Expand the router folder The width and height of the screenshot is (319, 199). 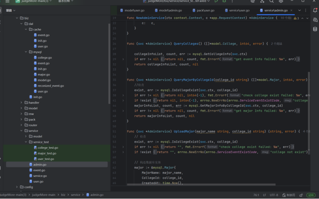(22, 125)
